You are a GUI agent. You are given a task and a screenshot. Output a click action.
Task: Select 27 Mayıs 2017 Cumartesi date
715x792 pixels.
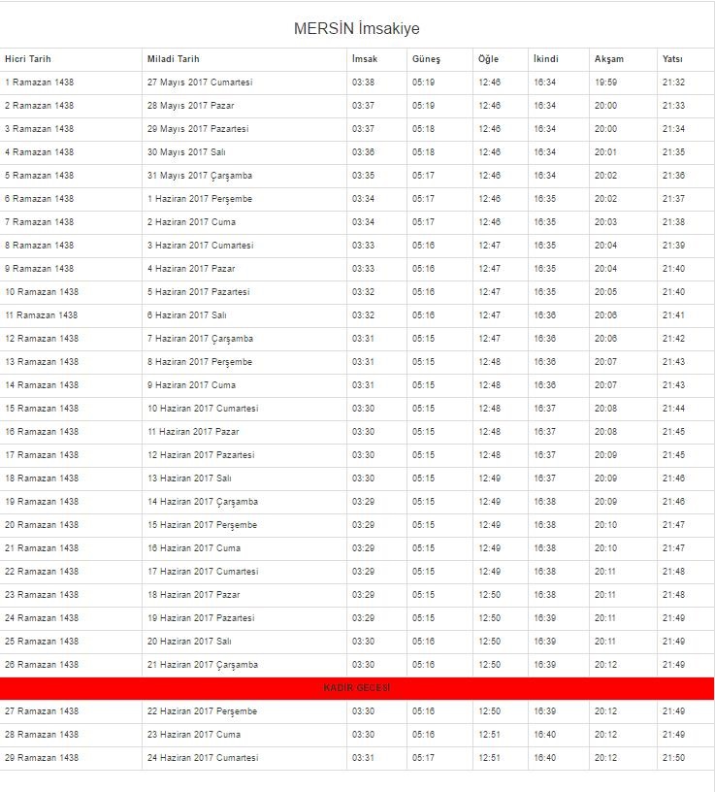tap(200, 82)
